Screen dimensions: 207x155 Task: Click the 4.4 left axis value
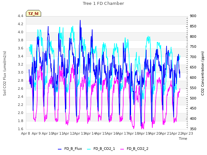point(20,16)
